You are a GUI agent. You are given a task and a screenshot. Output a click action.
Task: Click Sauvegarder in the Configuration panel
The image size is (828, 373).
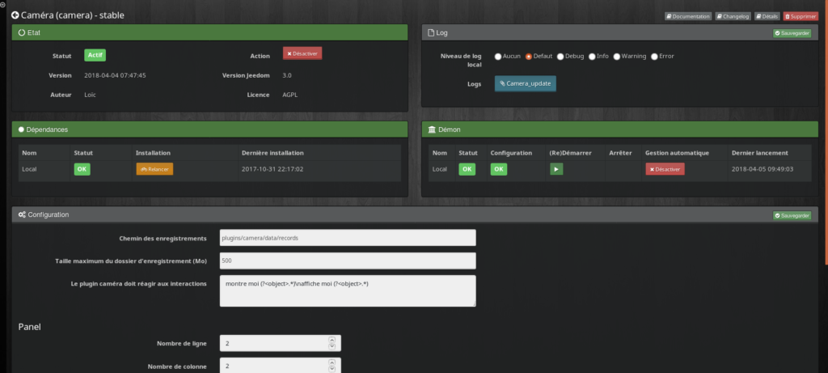pyautogui.click(x=792, y=215)
